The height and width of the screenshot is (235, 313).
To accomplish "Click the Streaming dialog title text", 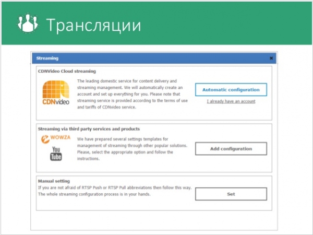I will coord(47,58).
